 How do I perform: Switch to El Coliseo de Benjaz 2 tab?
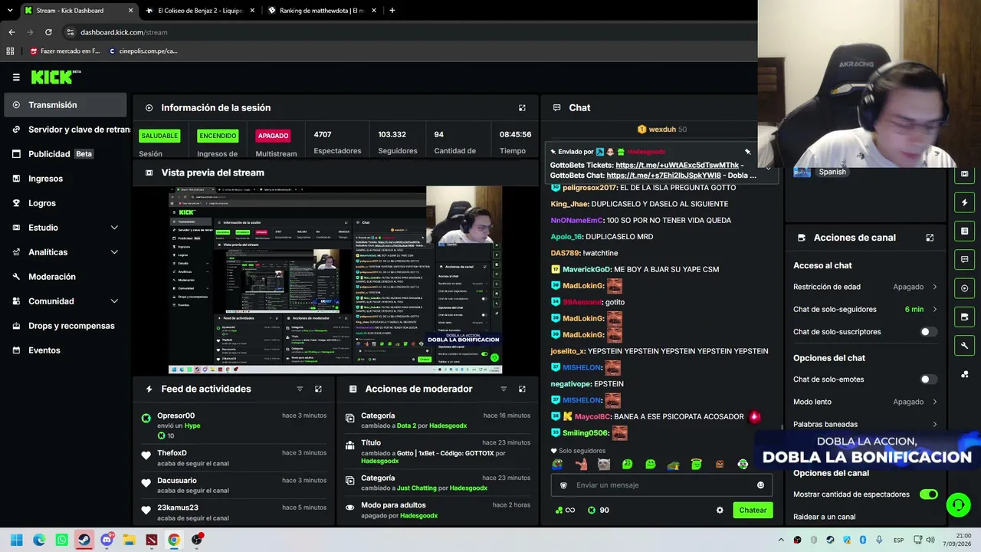click(x=199, y=11)
